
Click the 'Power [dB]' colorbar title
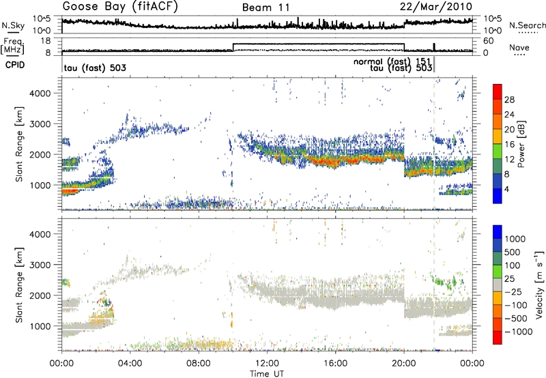(x=521, y=144)
